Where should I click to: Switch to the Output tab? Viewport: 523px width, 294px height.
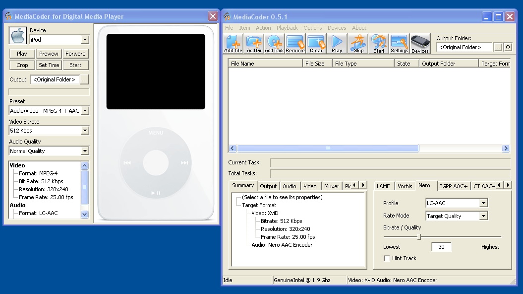(x=269, y=186)
